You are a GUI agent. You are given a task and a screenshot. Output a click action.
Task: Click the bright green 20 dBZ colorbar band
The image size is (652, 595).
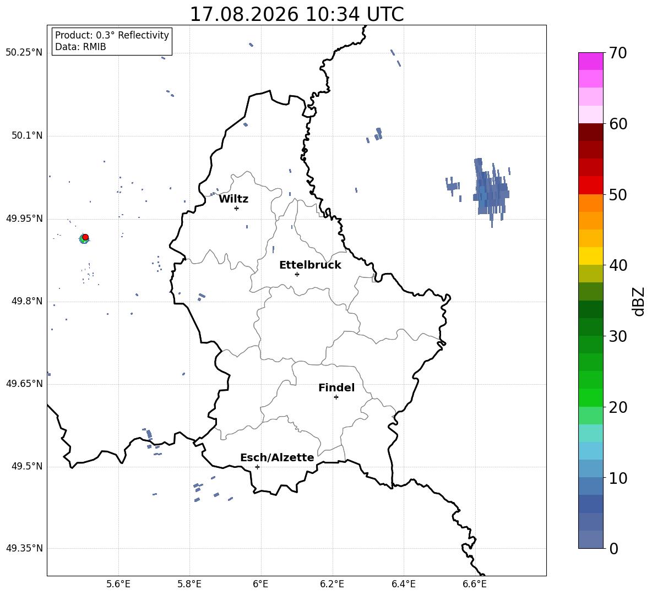tap(591, 397)
